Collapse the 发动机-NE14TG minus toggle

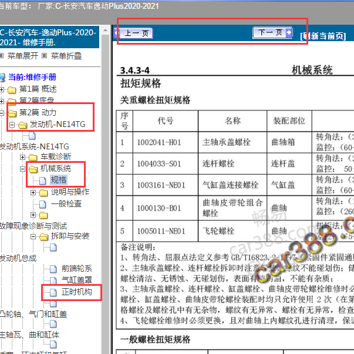point(12,125)
